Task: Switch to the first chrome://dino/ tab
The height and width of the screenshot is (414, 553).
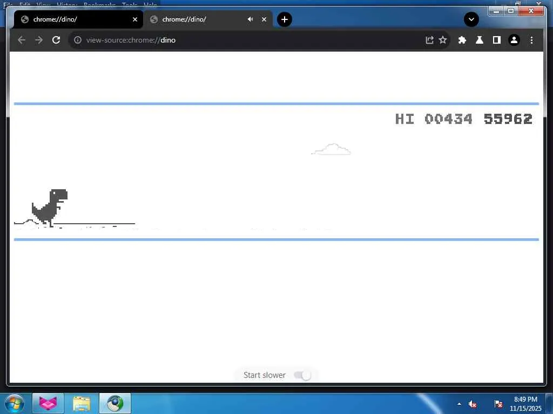Action: coord(78,19)
